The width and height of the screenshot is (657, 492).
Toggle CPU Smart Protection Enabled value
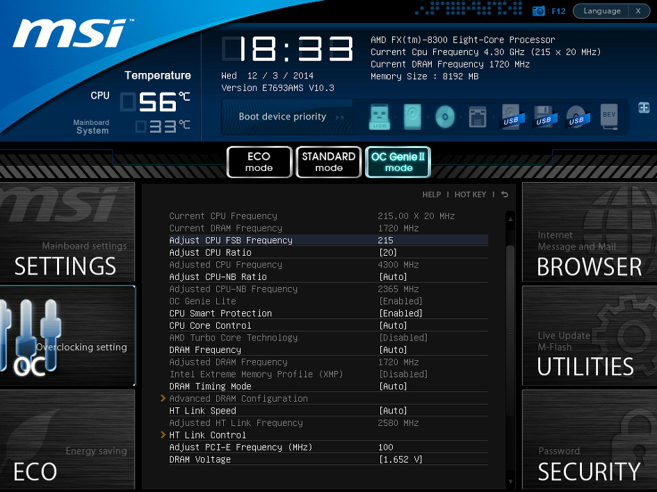[400, 313]
